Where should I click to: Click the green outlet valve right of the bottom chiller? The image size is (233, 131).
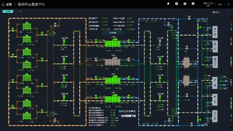pos(129,97)
